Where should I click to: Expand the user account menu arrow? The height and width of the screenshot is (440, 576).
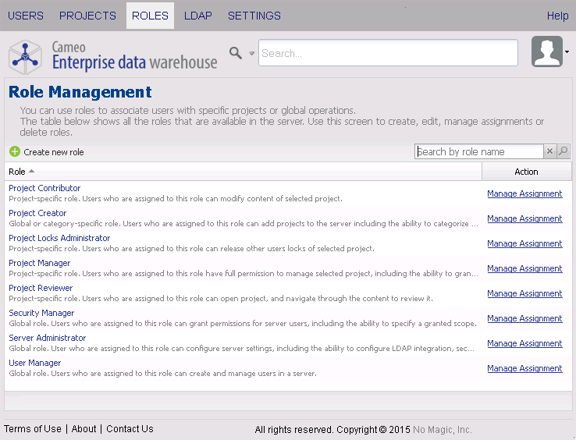pyautogui.click(x=567, y=52)
